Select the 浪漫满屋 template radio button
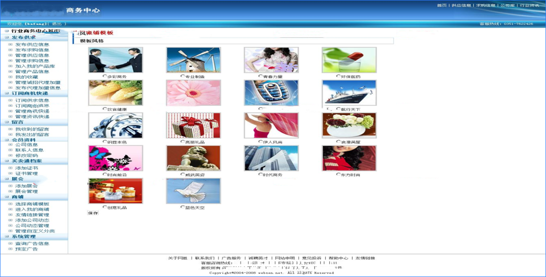This screenshot has height=277, width=546. 338,142
